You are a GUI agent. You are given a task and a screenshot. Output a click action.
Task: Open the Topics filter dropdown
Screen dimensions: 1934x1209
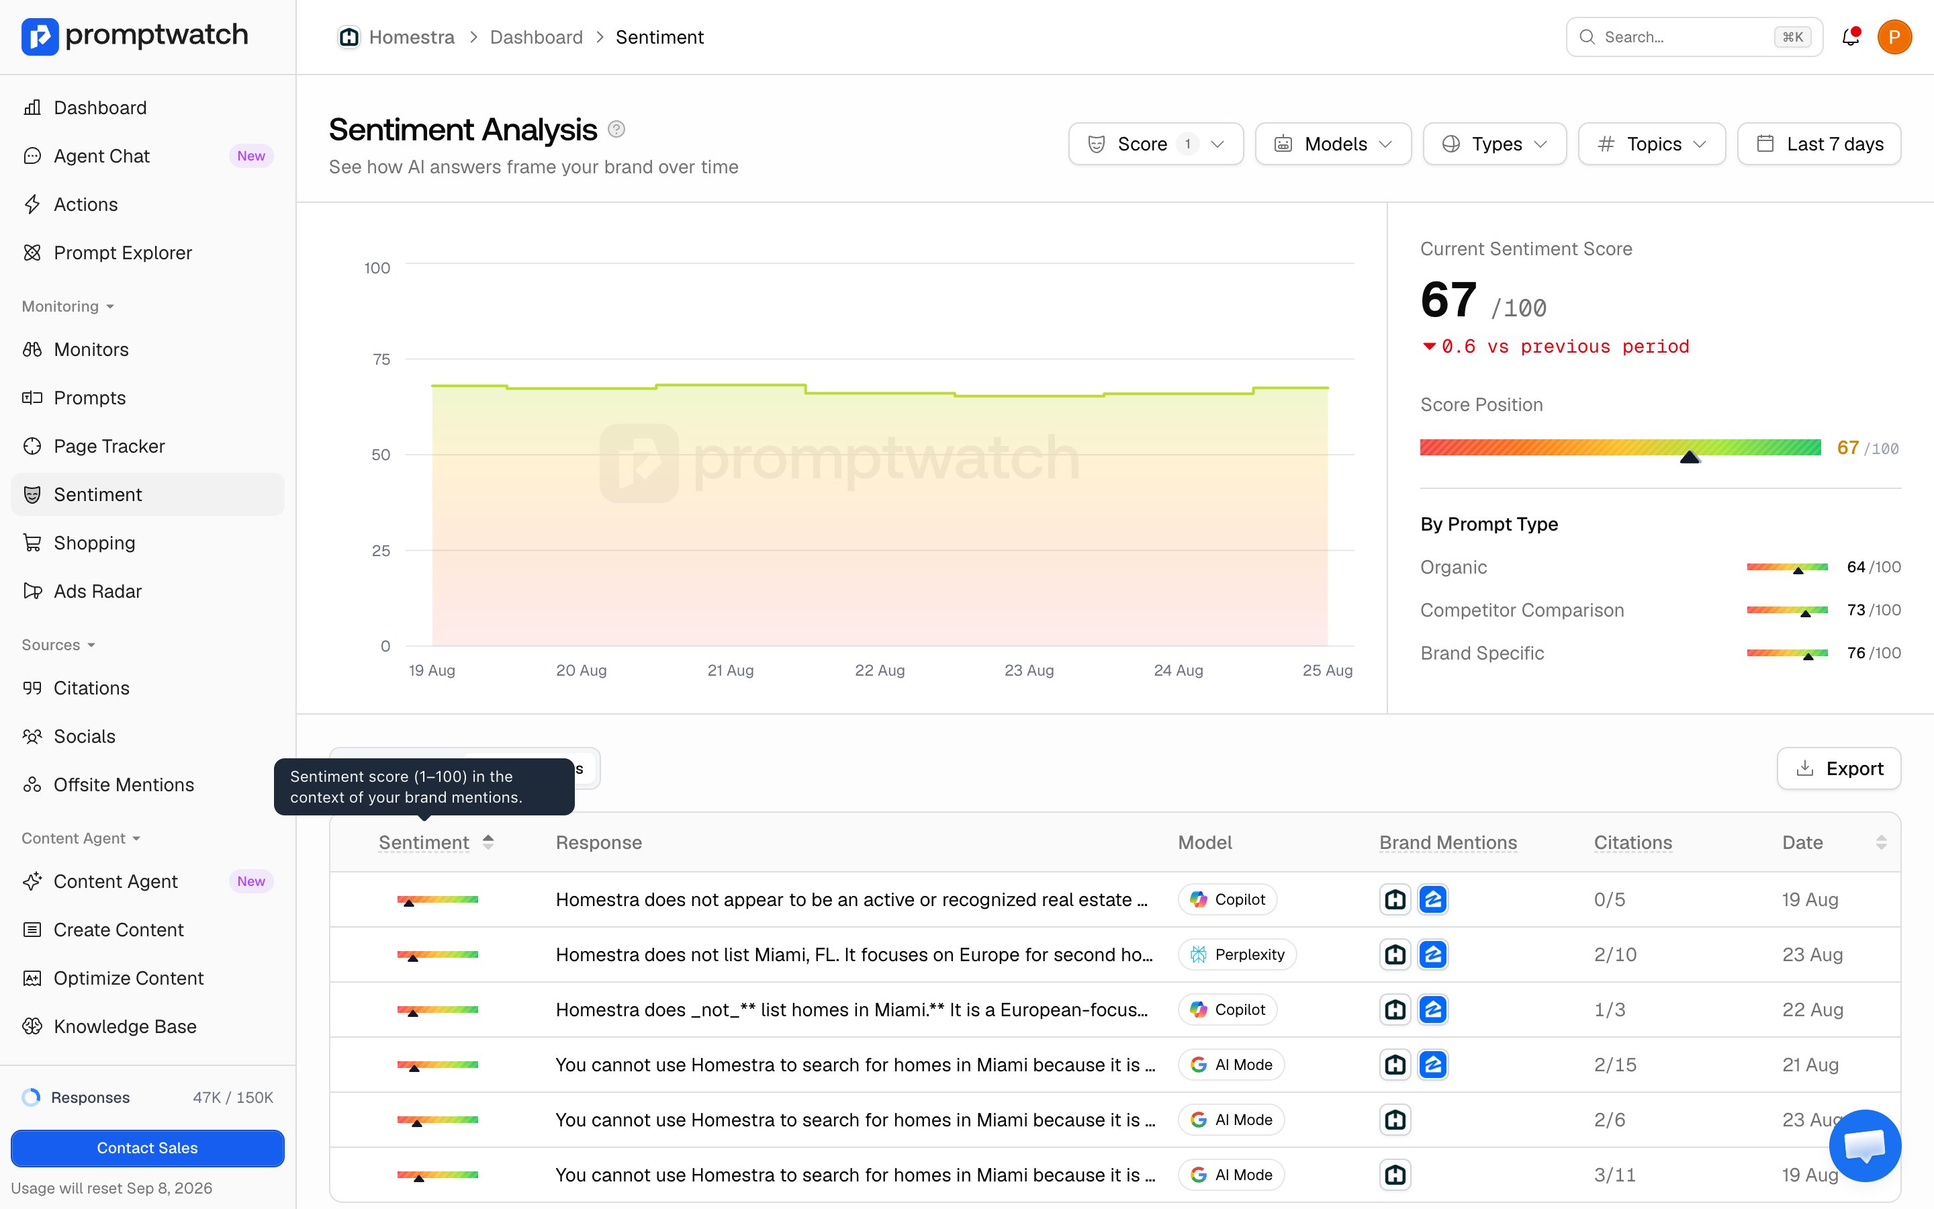[x=1652, y=144]
